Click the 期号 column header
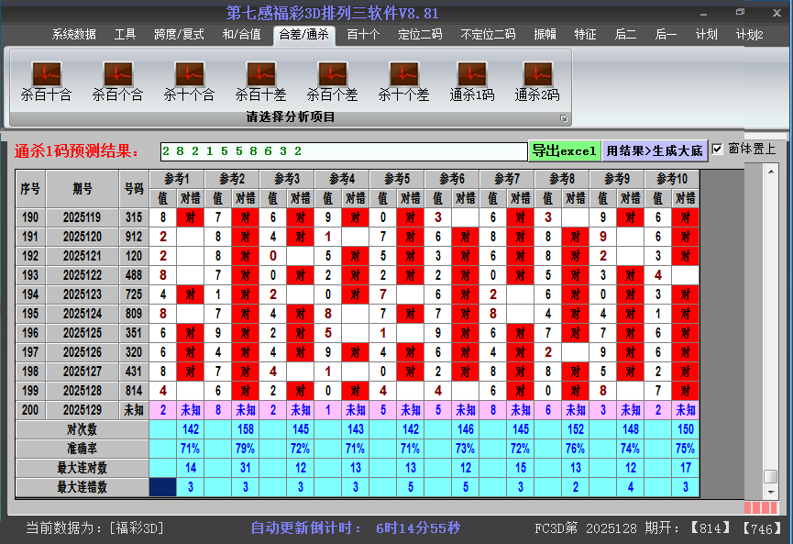This screenshot has width=793, height=544. click(x=83, y=189)
